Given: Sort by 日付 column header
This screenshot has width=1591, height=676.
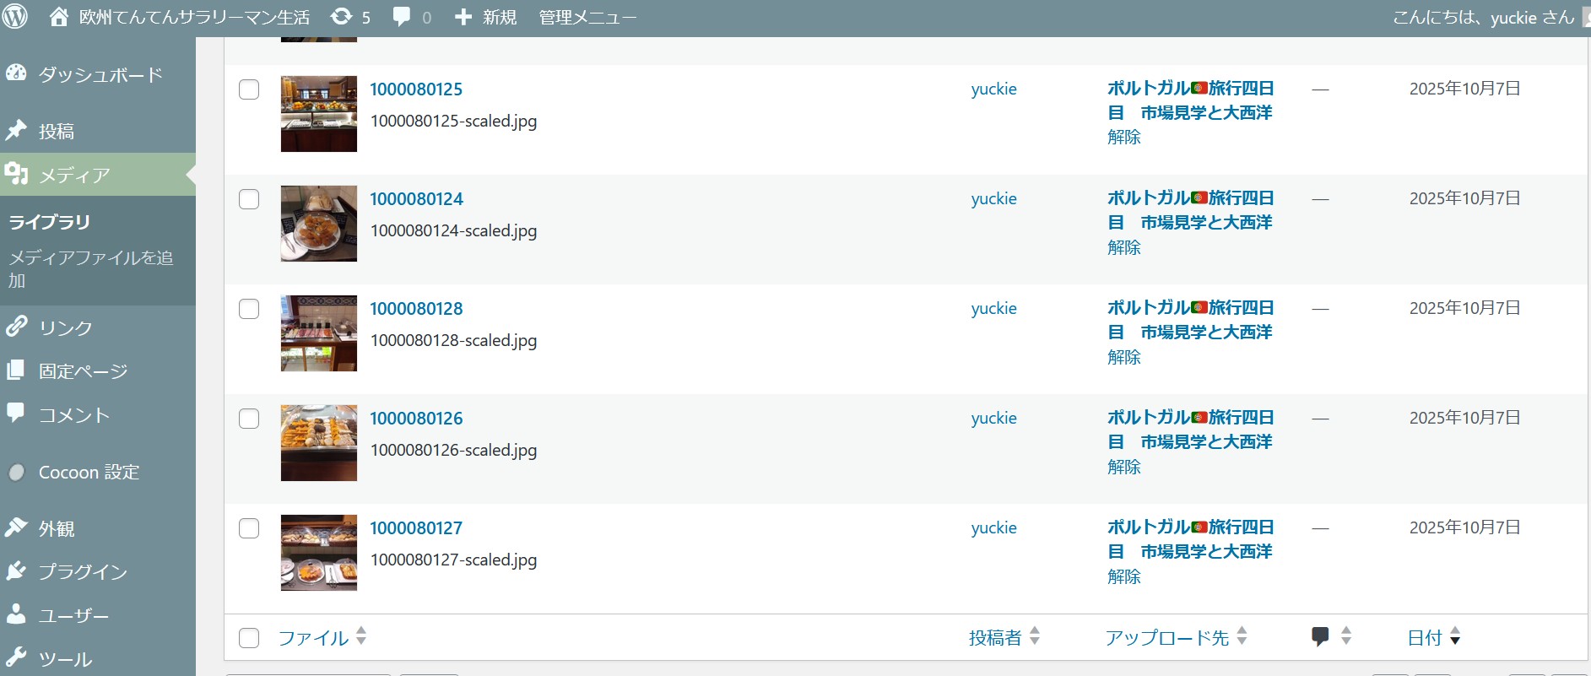Looking at the screenshot, I should tap(1425, 638).
